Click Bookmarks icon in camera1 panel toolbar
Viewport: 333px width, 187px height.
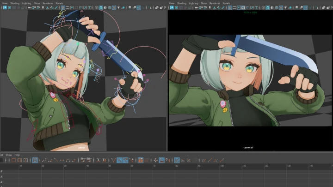(210, 8)
